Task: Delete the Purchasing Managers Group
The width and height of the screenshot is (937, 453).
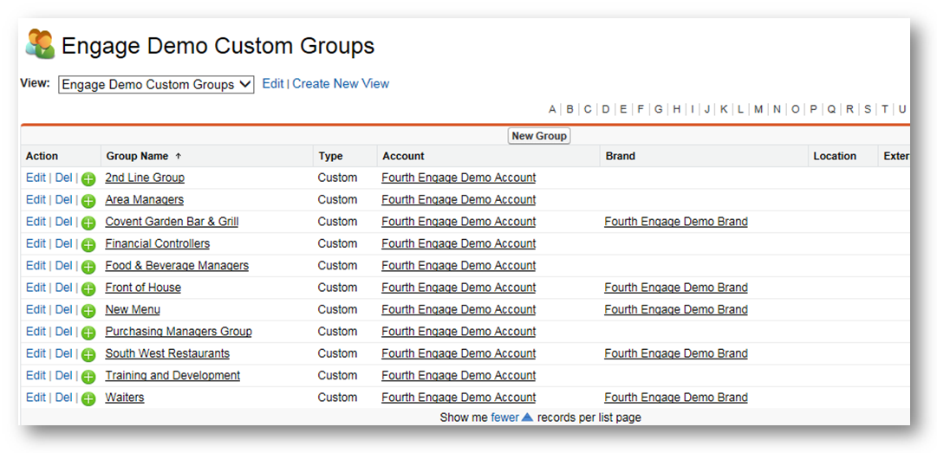Action: coord(63,332)
